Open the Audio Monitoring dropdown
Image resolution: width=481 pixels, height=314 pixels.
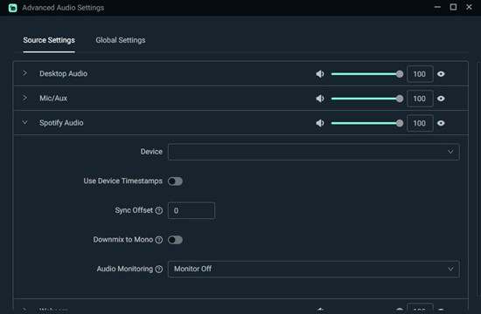tap(313, 269)
